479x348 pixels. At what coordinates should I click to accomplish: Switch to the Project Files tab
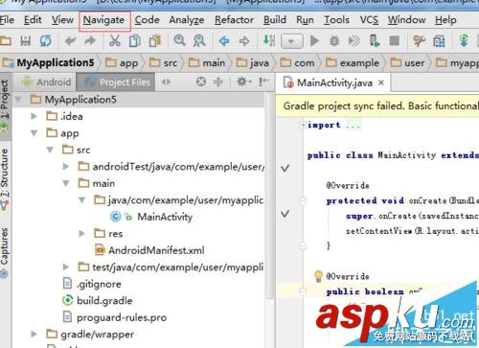[x=117, y=82]
